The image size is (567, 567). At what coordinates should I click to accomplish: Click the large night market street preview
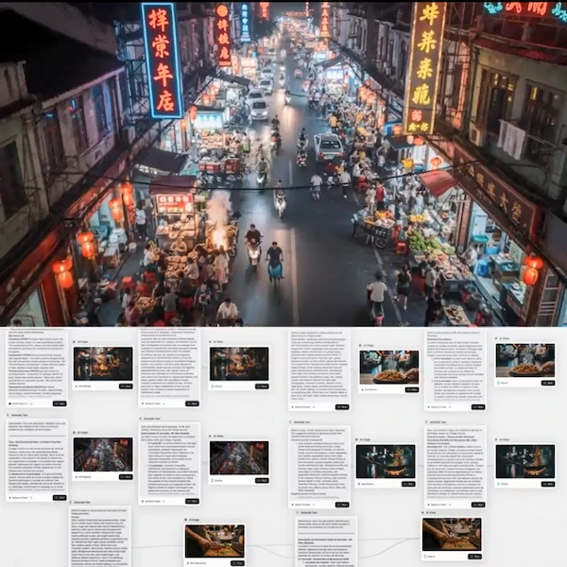point(283,163)
